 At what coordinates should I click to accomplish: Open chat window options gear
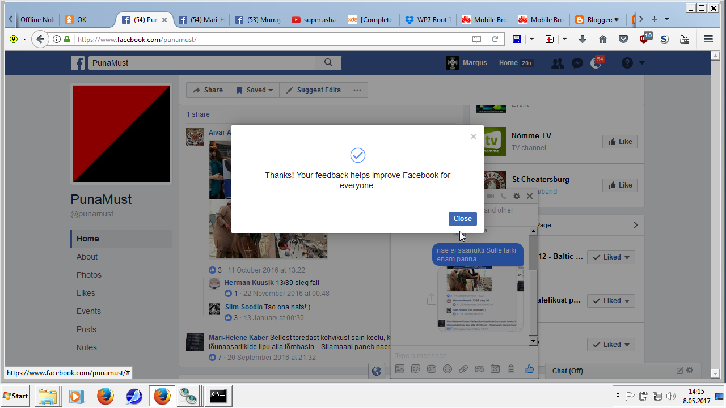point(517,196)
